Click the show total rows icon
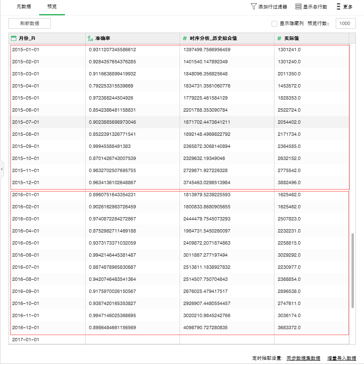 (x=299, y=6)
